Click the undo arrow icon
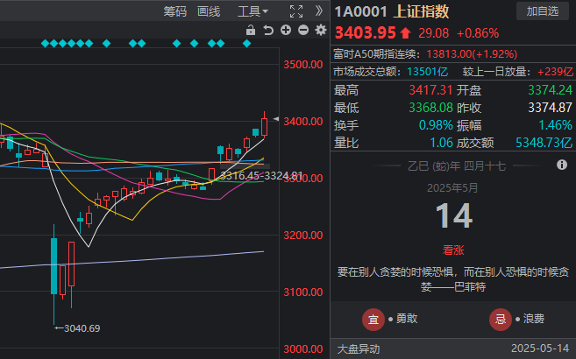This screenshot has width=576, height=359. [268, 30]
